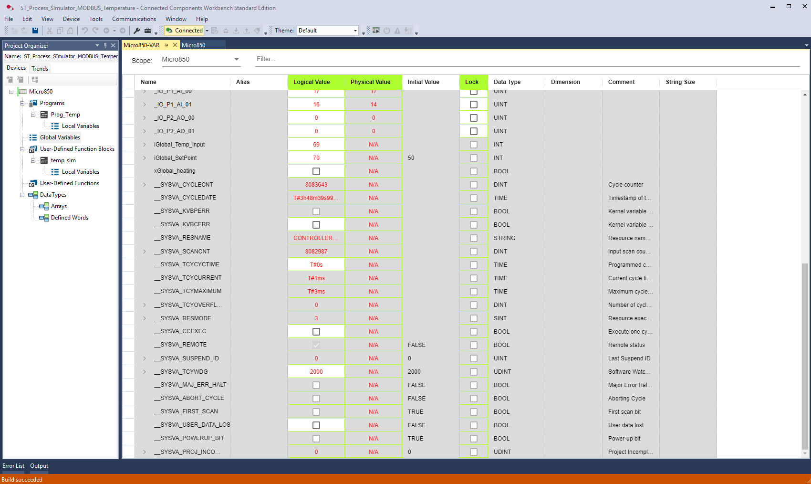
Task: Click the Micro850 controller icon in tree
Action: coord(22,92)
